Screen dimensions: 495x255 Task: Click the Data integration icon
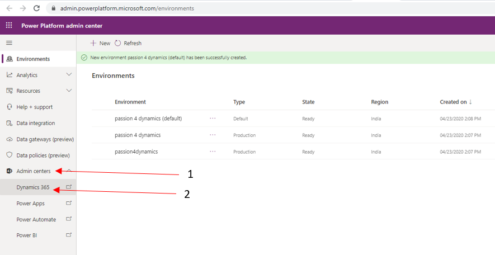10,123
